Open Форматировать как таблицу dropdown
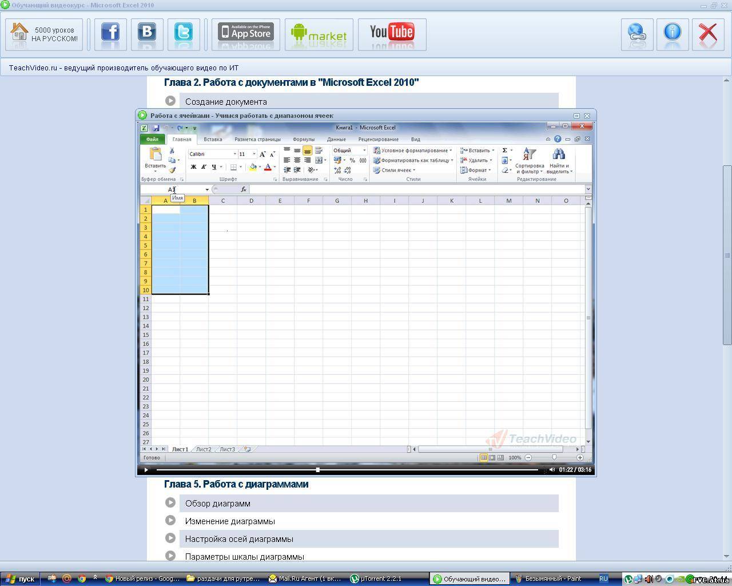 pos(413,160)
